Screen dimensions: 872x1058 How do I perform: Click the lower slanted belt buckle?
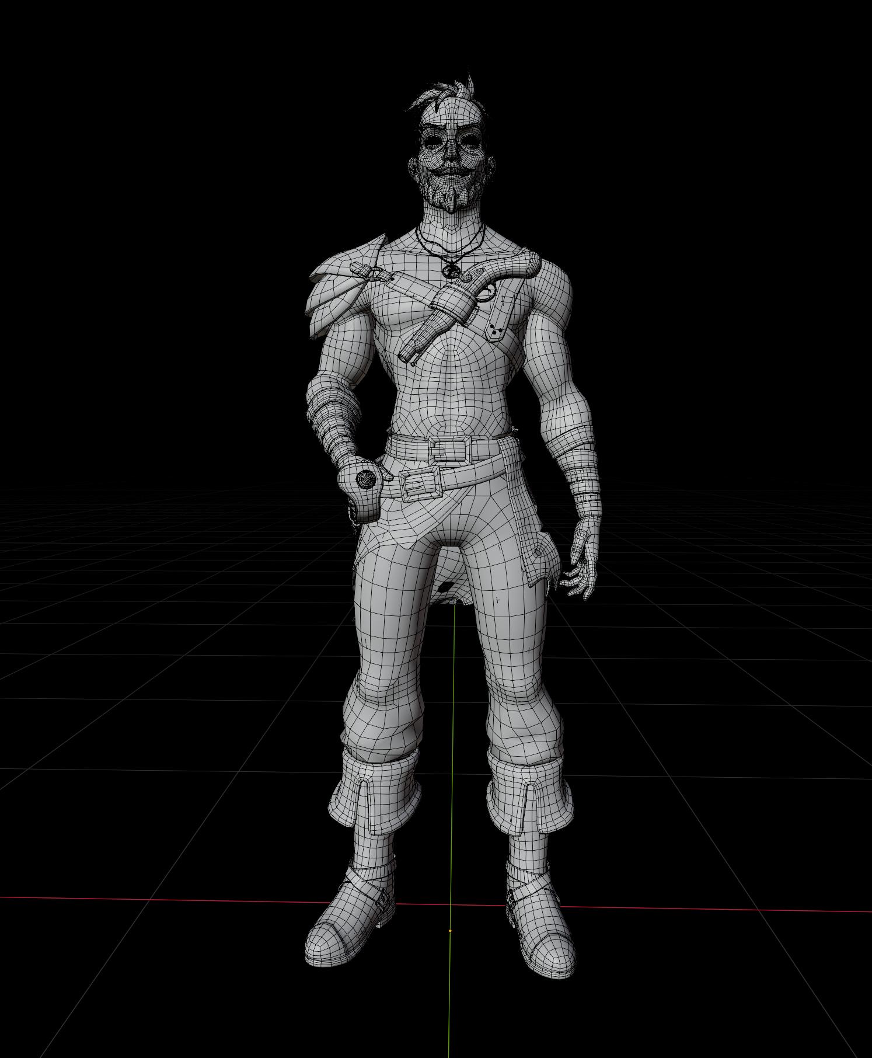420,482
